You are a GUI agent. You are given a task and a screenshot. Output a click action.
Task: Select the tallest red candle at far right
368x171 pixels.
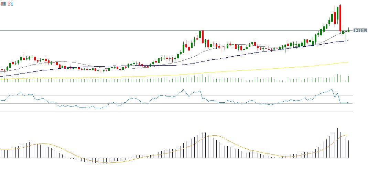tap(340, 18)
